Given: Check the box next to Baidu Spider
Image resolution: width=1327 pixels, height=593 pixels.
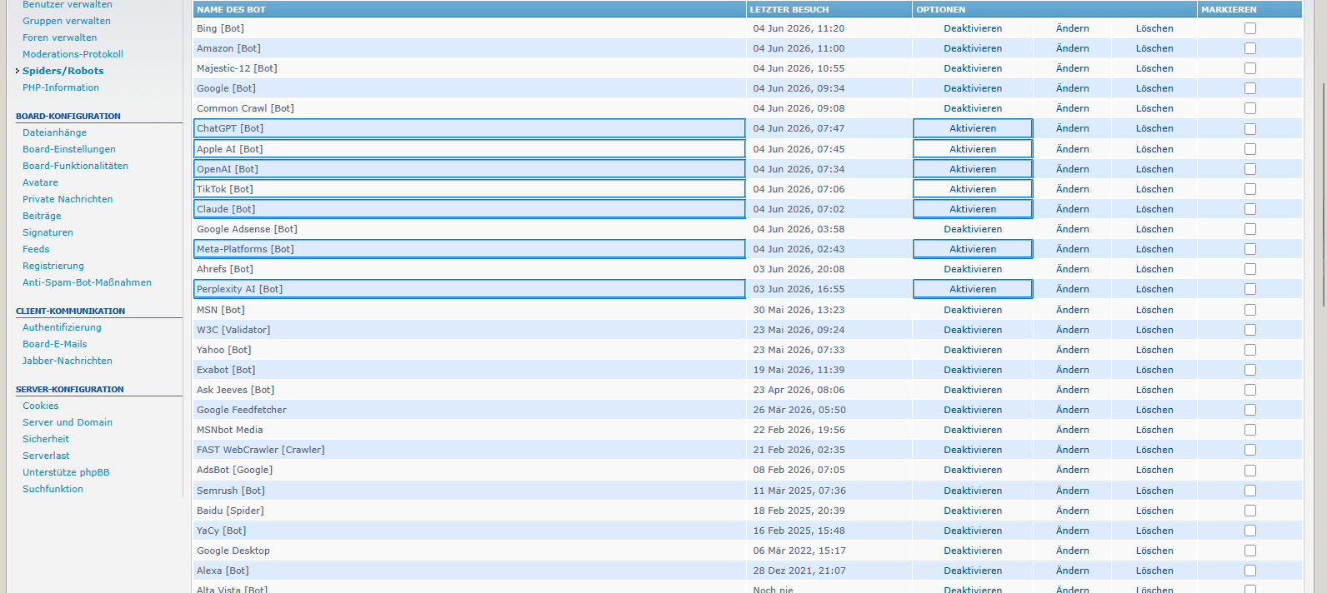Looking at the screenshot, I should click(1250, 511).
